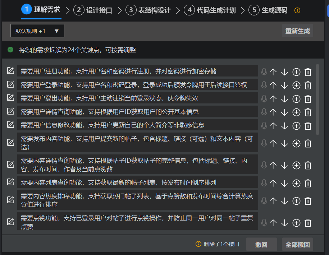Delete the 用户注册功能 requirement
Viewport: 329px width, 255px height.
[308, 72]
